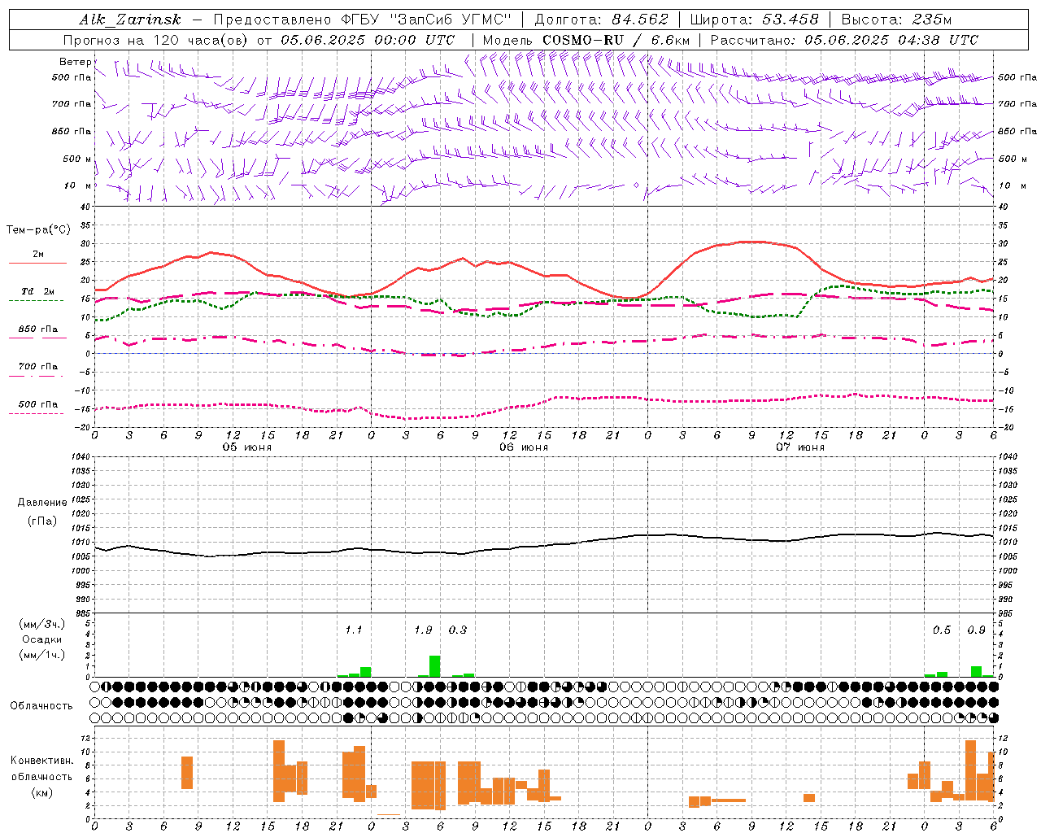Click the 2м temperature legend line
Viewport: 1041px width, 833px height.
[x=37, y=263]
